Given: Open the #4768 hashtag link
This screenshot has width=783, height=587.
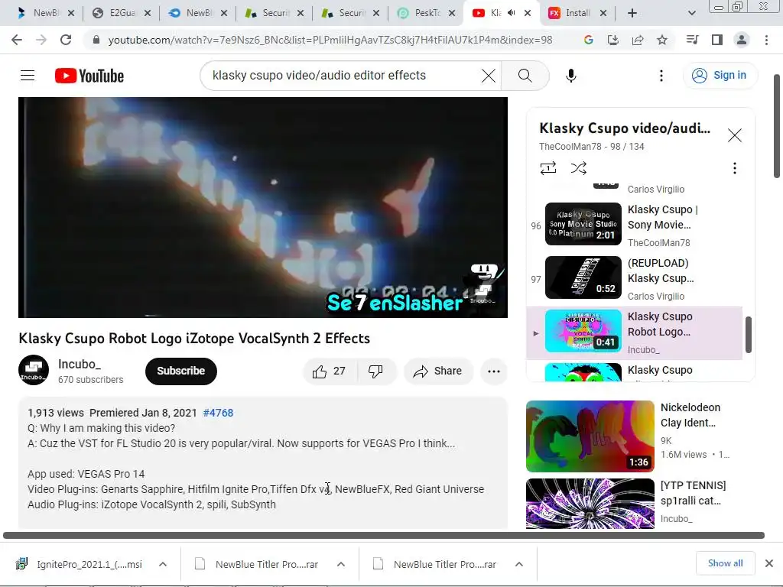Looking at the screenshot, I should click(218, 413).
